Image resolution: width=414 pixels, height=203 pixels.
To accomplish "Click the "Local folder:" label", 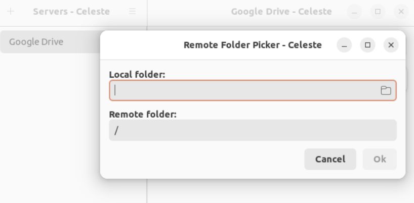I will (x=137, y=75).
